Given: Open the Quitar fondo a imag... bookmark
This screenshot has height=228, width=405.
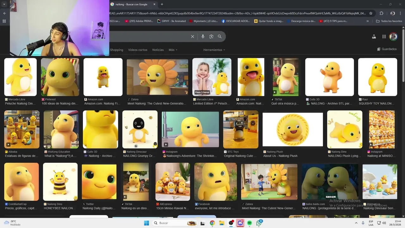Looking at the screenshot, I should [x=269, y=21].
